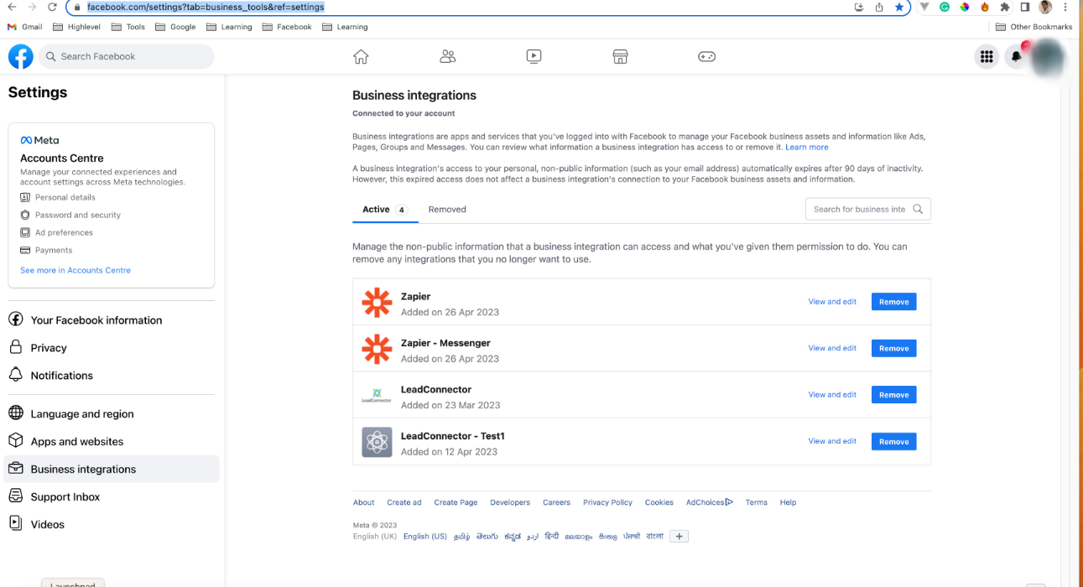1083x587 pixels.
Task: Open Payments in Accounts Centre
Action: [x=46, y=251]
